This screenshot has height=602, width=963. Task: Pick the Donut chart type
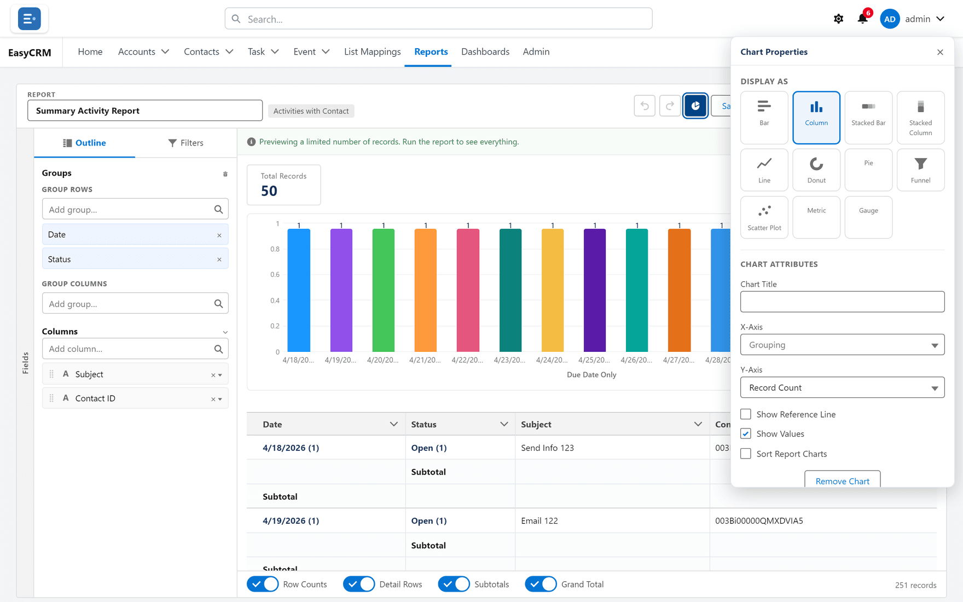816,170
